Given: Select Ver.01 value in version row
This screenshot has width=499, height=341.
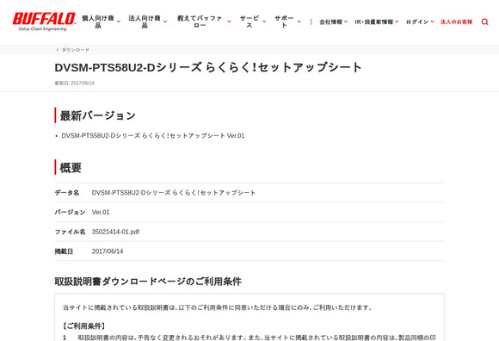Looking at the screenshot, I should point(101,212).
